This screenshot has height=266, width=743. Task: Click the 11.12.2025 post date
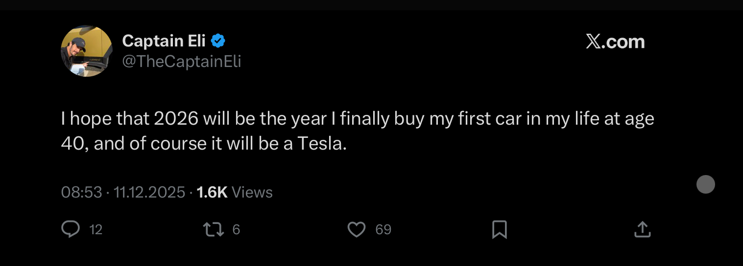[x=149, y=192]
